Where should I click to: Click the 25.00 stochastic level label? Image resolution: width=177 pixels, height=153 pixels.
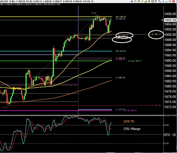(x=166, y=125)
